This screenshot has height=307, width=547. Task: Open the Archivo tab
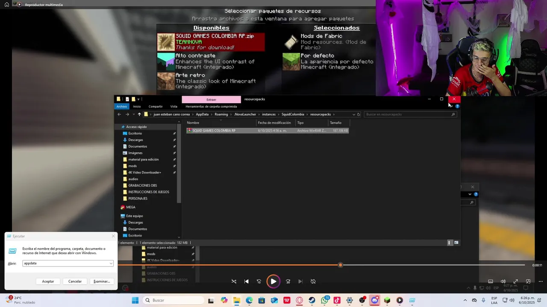point(122,107)
